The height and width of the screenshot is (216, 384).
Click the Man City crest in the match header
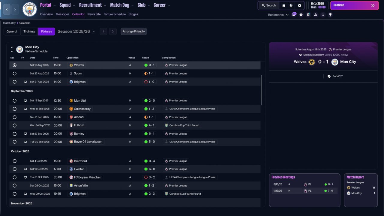pos(335,62)
